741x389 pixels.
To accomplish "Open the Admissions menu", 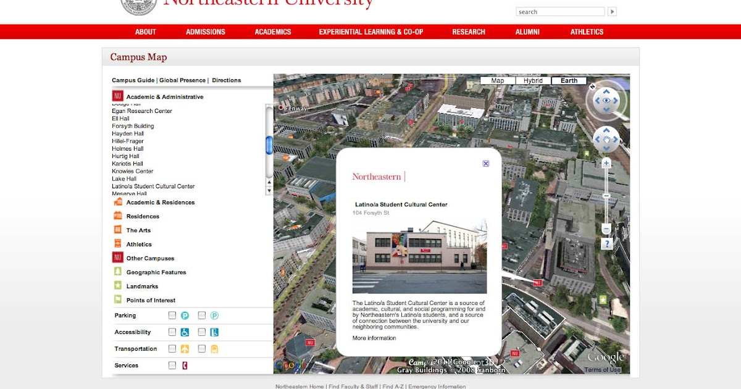I will click(x=205, y=31).
